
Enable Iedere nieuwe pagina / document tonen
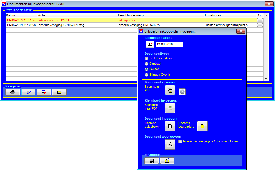(x=180, y=141)
